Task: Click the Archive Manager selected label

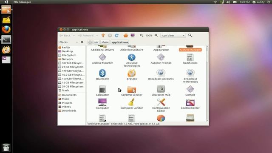Action: pyautogui.click(x=190, y=50)
